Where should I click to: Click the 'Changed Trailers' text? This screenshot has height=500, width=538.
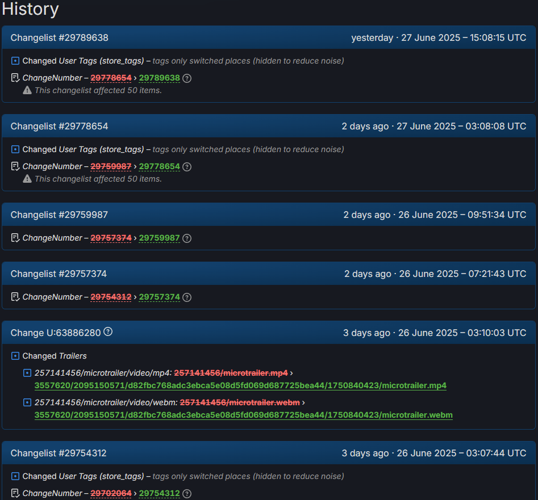[55, 356]
